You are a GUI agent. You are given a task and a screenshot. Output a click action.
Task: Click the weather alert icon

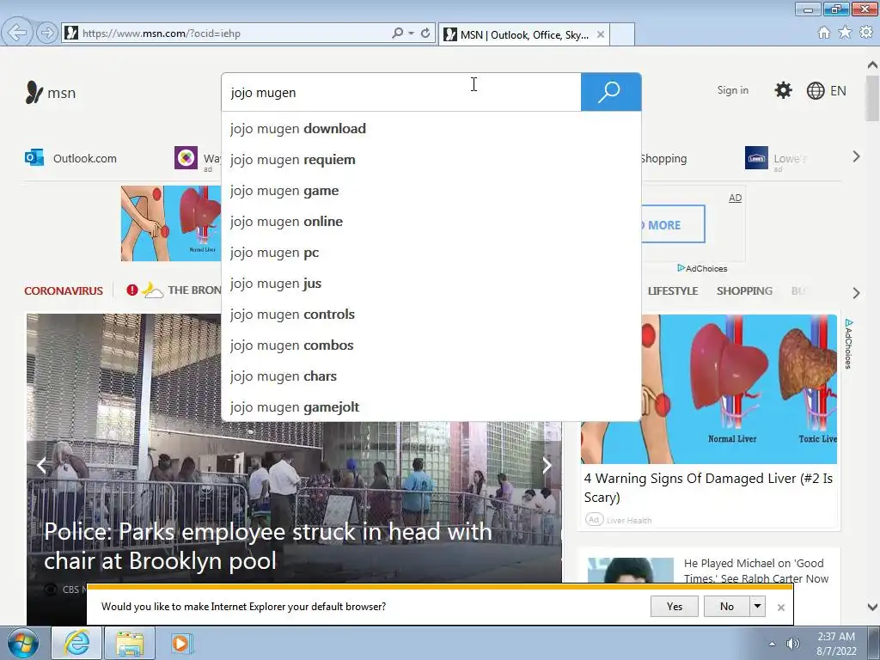coord(131,290)
